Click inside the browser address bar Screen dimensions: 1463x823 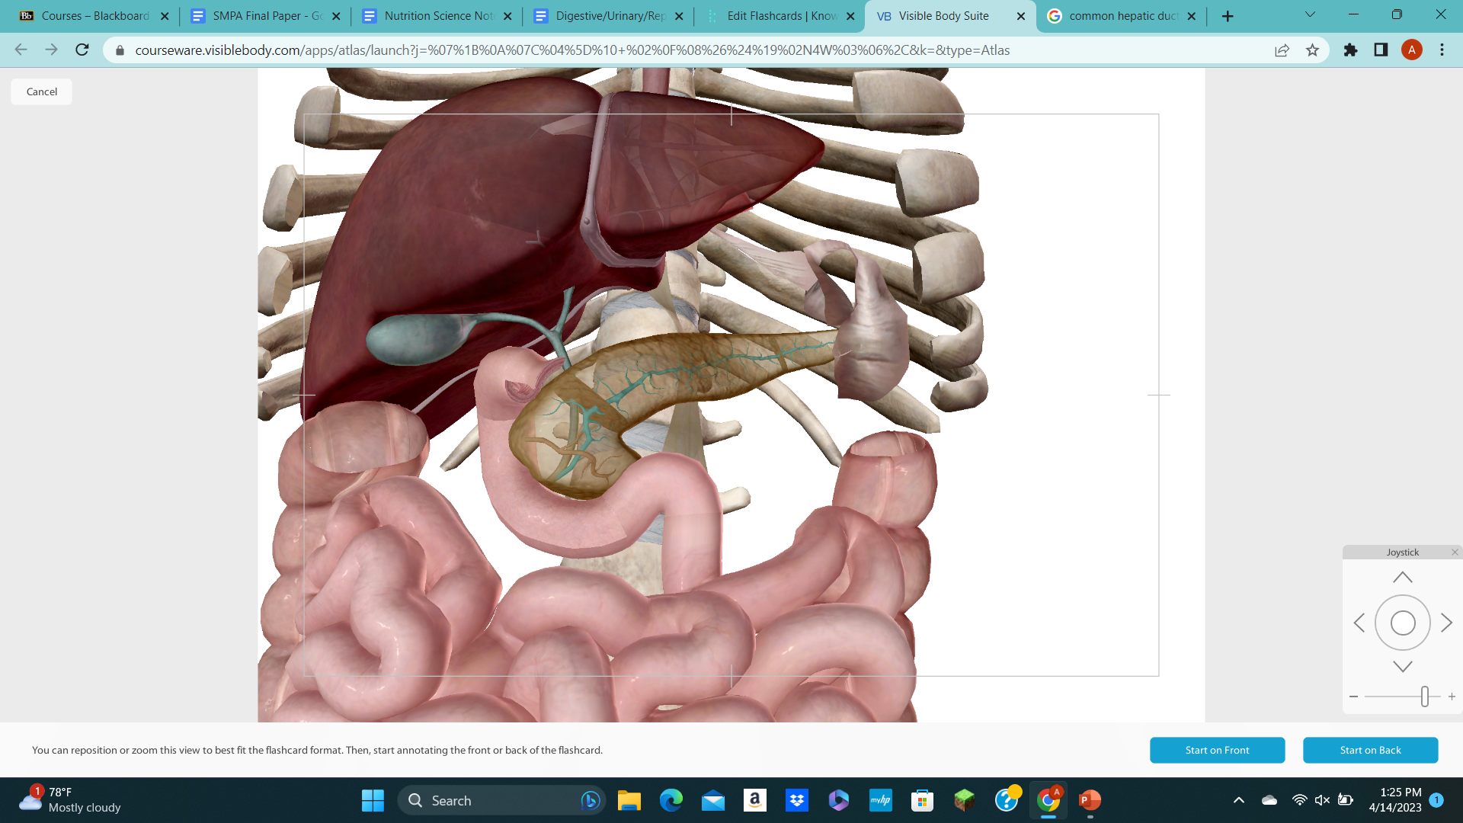(x=533, y=50)
